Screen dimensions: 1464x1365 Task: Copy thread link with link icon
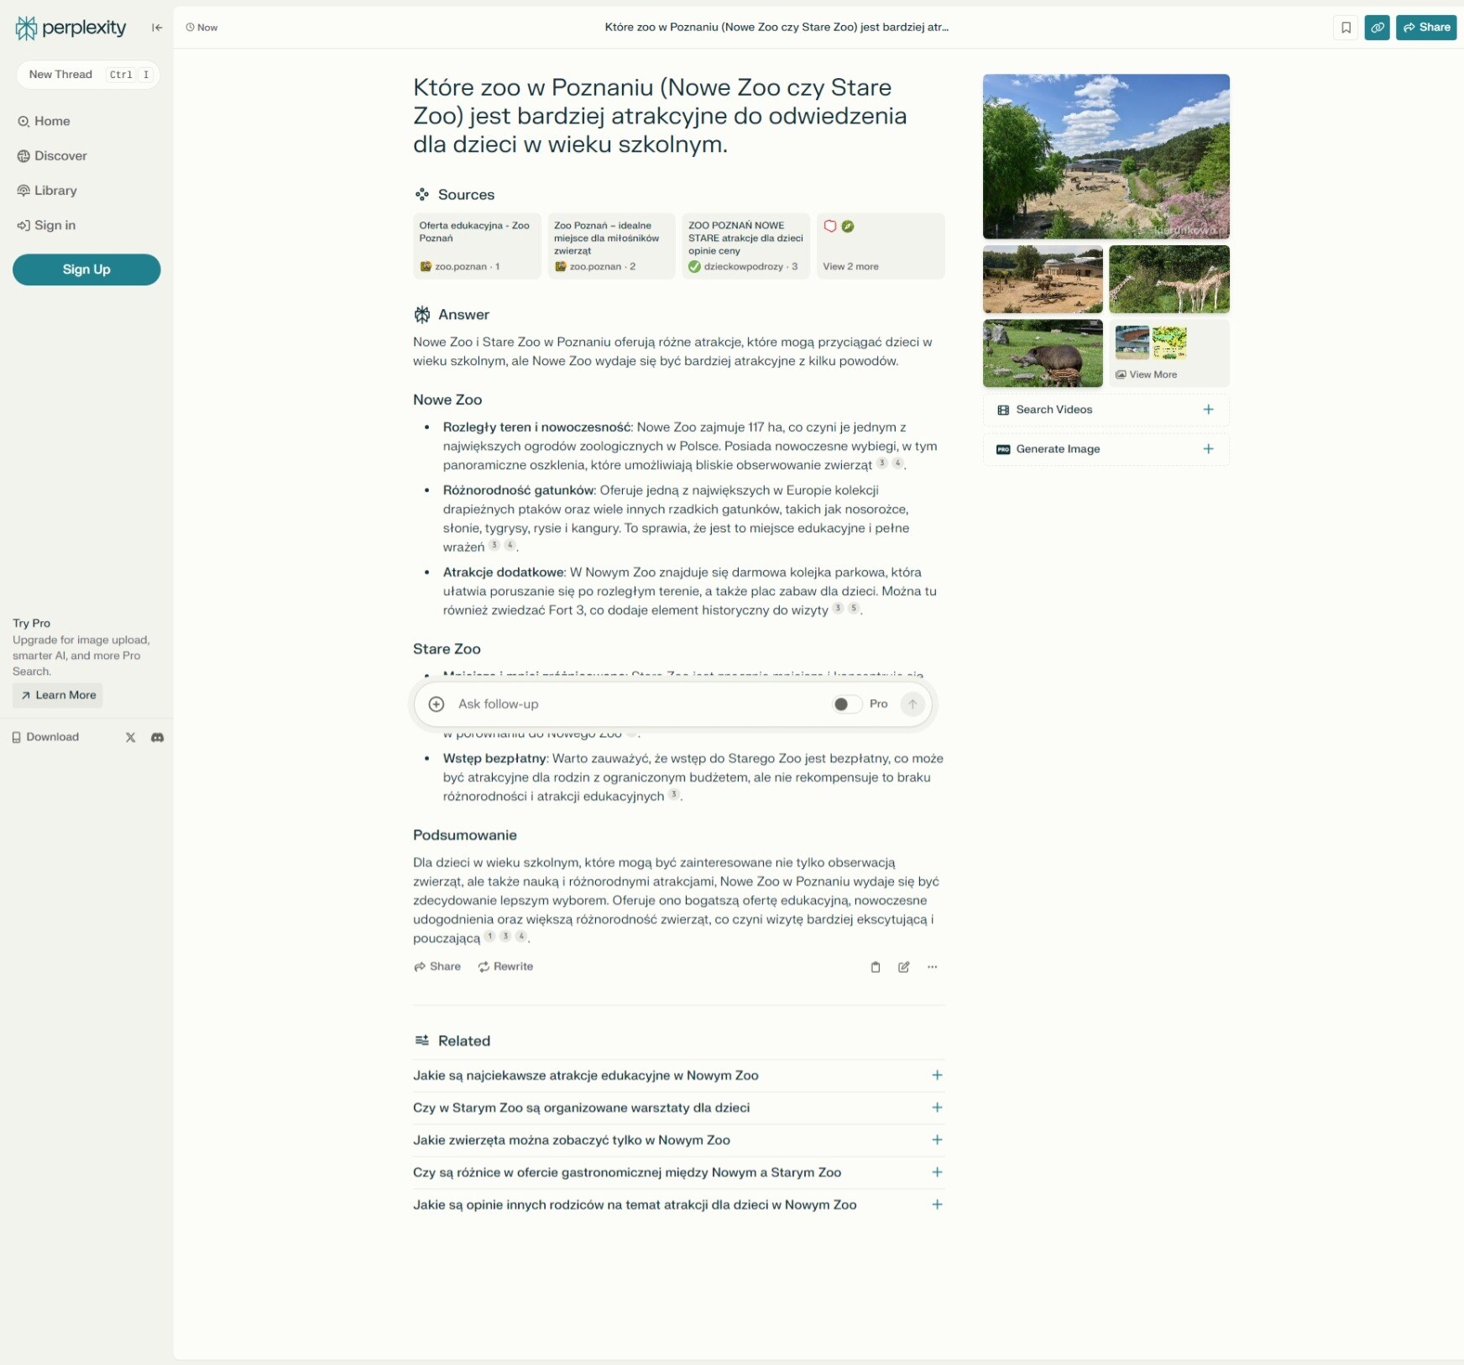click(1377, 28)
